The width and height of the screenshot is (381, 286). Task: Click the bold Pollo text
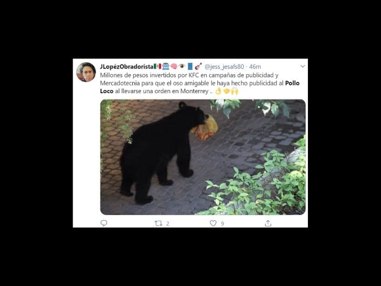(293, 83)
